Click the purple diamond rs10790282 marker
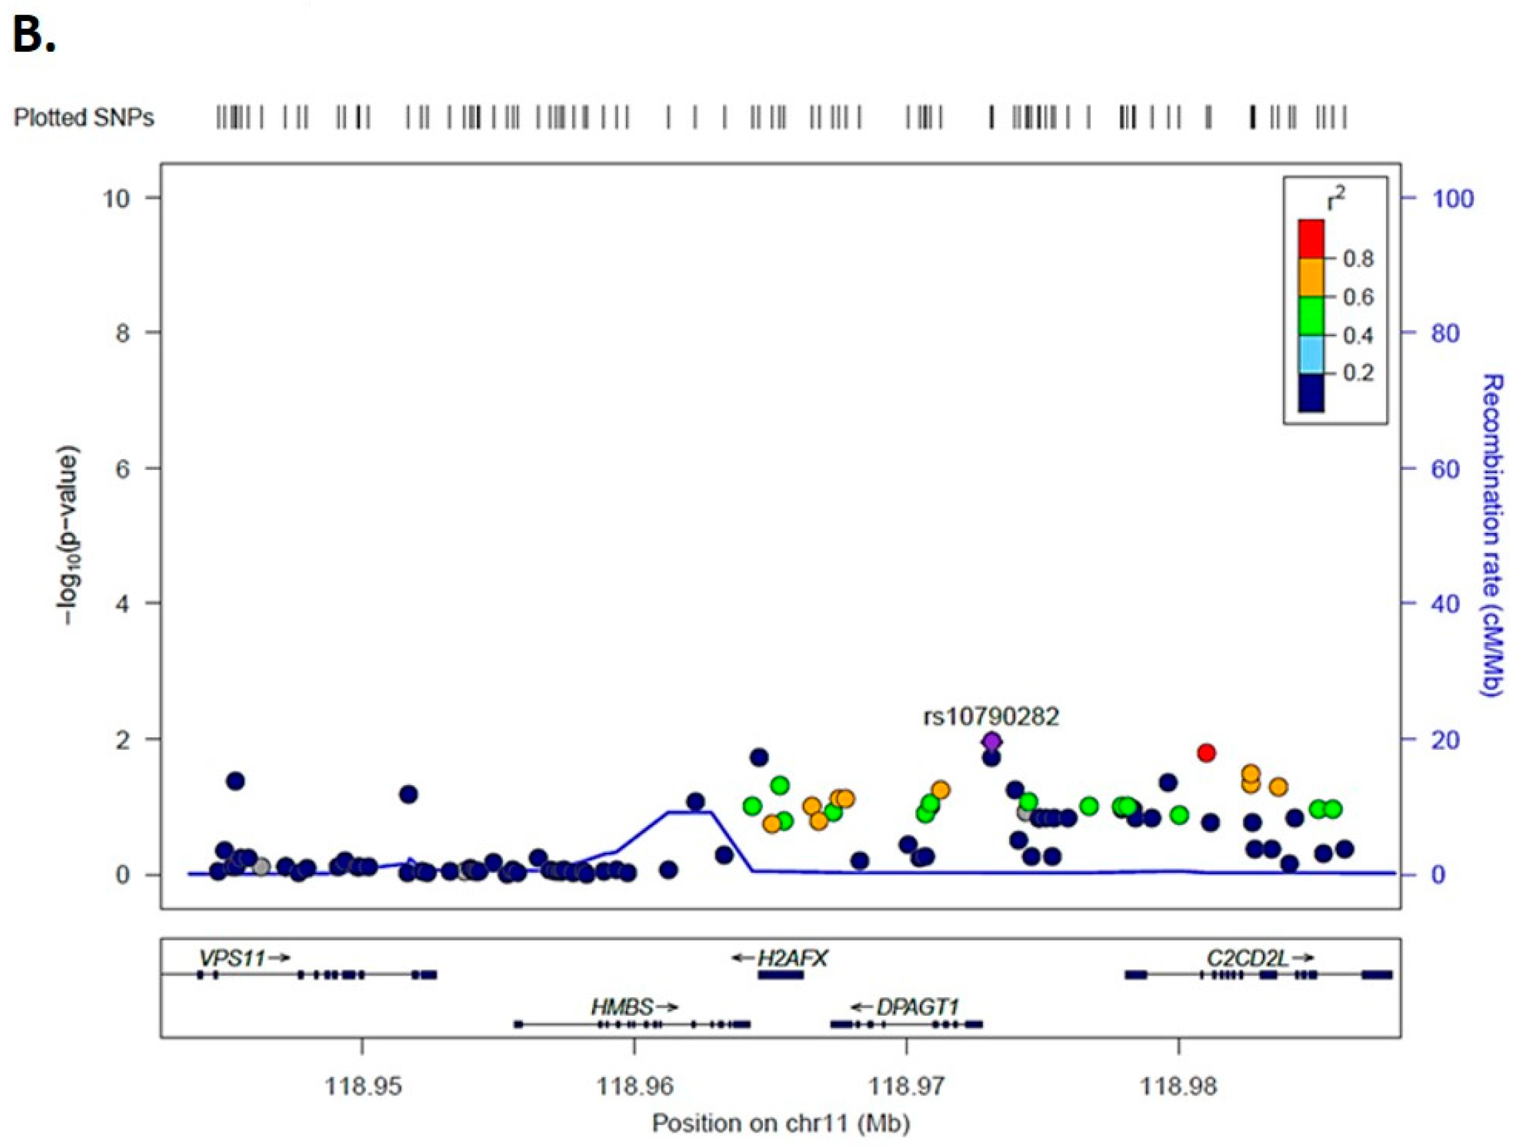 click(x=991, y=742)
